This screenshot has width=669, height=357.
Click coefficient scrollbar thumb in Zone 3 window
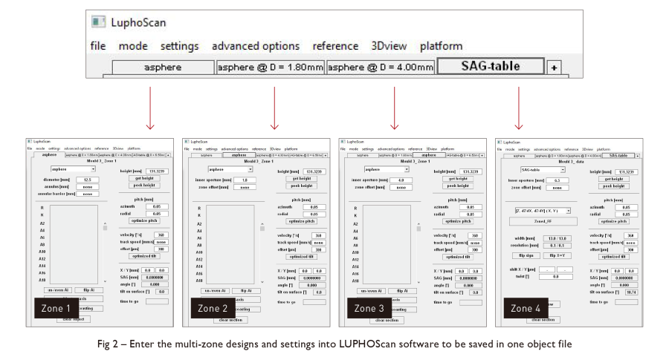418,229
